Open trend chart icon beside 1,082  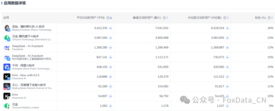[111, 106]
